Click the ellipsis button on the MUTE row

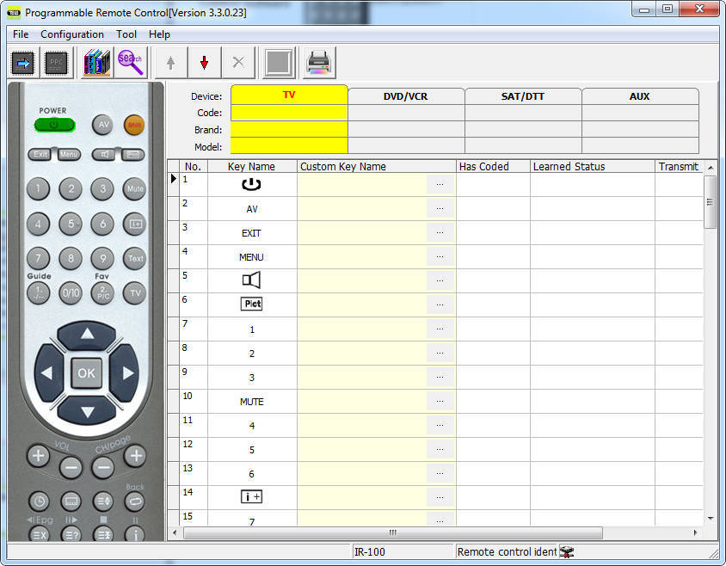[x=440, y=401]
